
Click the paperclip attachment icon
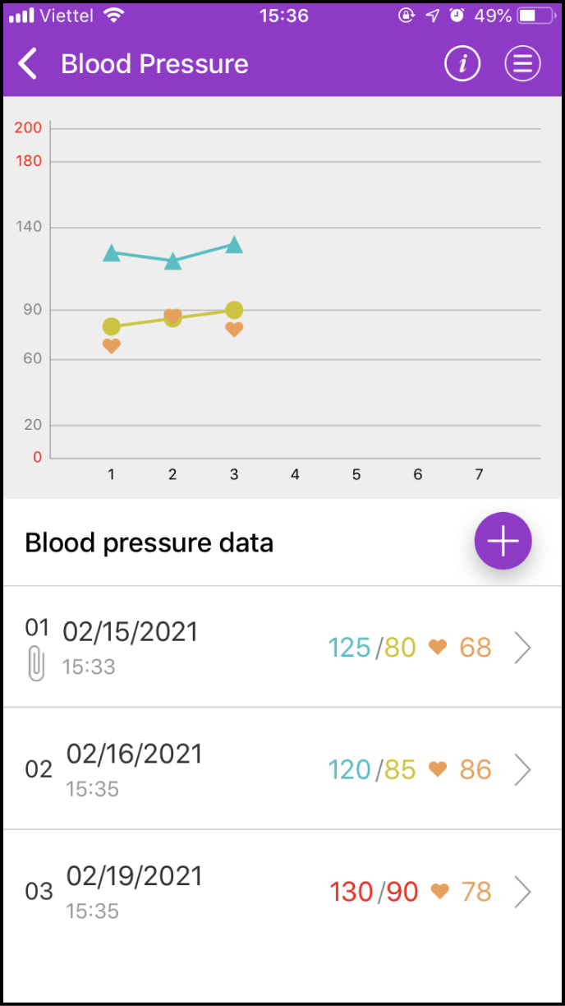(x=36, y=663)
